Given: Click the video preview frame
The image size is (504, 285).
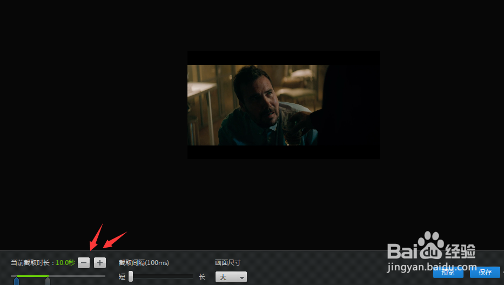Looking at the screenshot, I should point(284,105).
